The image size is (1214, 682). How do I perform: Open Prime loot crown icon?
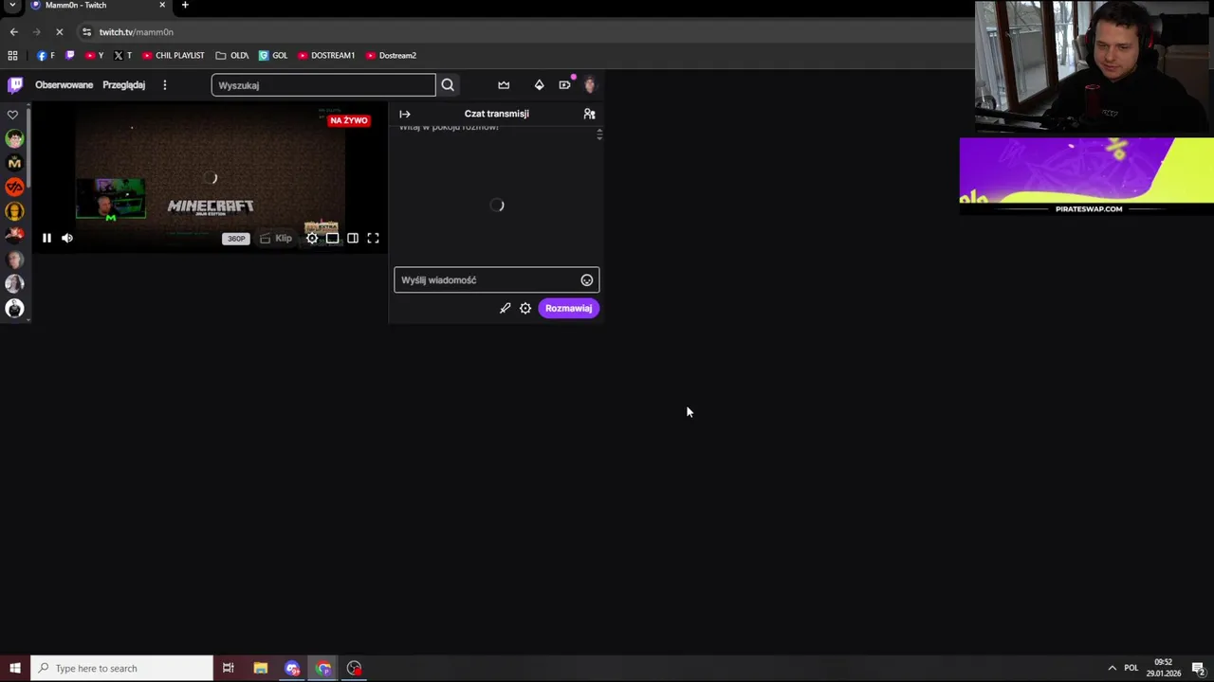[504, 85]
